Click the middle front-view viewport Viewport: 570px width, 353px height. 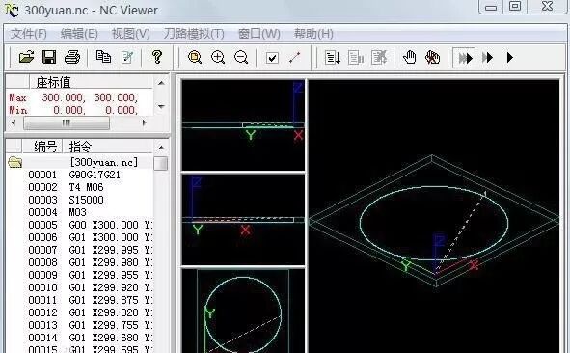click(243, 219)
